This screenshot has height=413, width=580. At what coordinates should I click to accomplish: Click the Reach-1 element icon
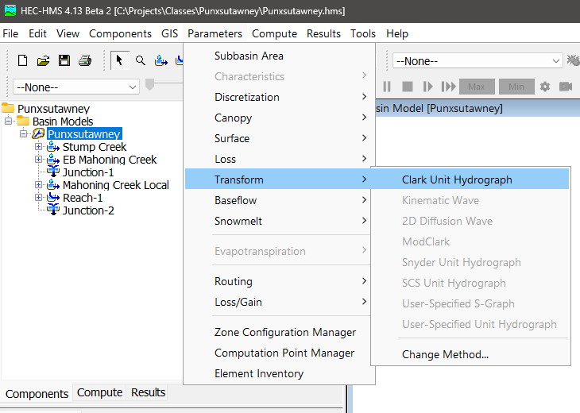53,198
